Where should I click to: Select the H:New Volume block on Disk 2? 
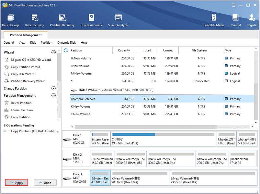tap(130, 158)
